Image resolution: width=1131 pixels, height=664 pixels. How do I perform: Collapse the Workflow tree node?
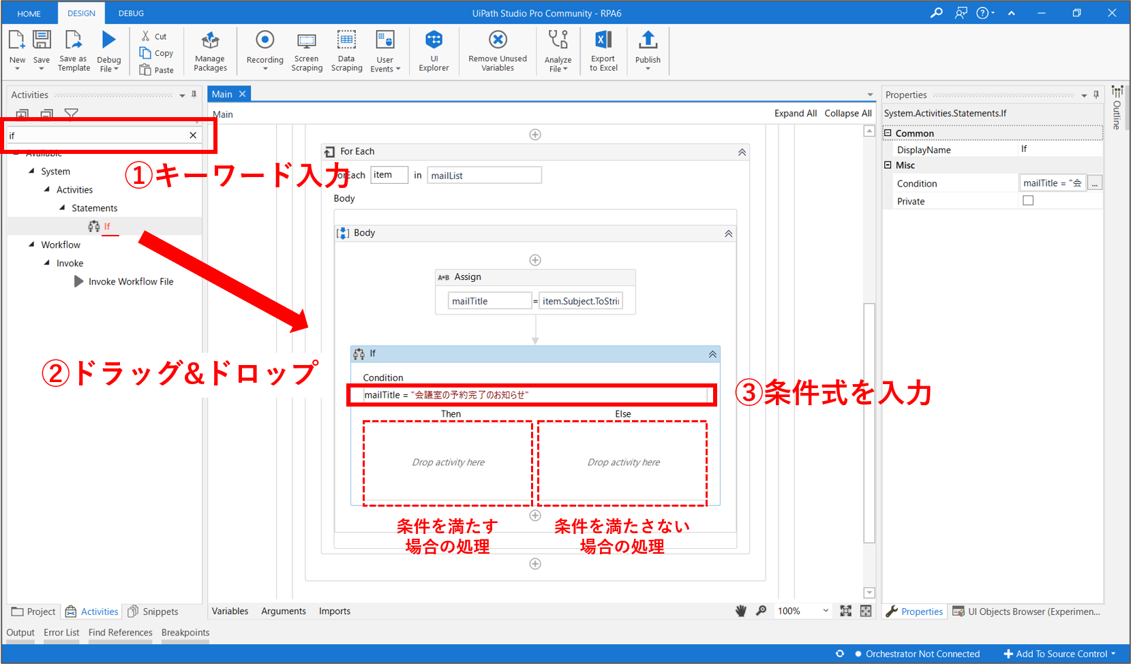(31, 244)
